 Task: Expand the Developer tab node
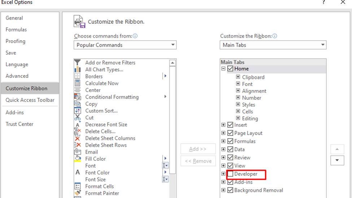point(223,174)
